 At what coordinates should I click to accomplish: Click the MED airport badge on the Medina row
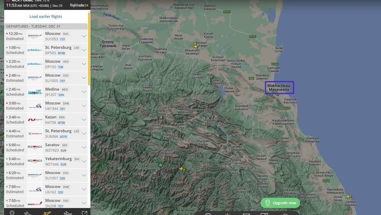click(x=65, y=89)
